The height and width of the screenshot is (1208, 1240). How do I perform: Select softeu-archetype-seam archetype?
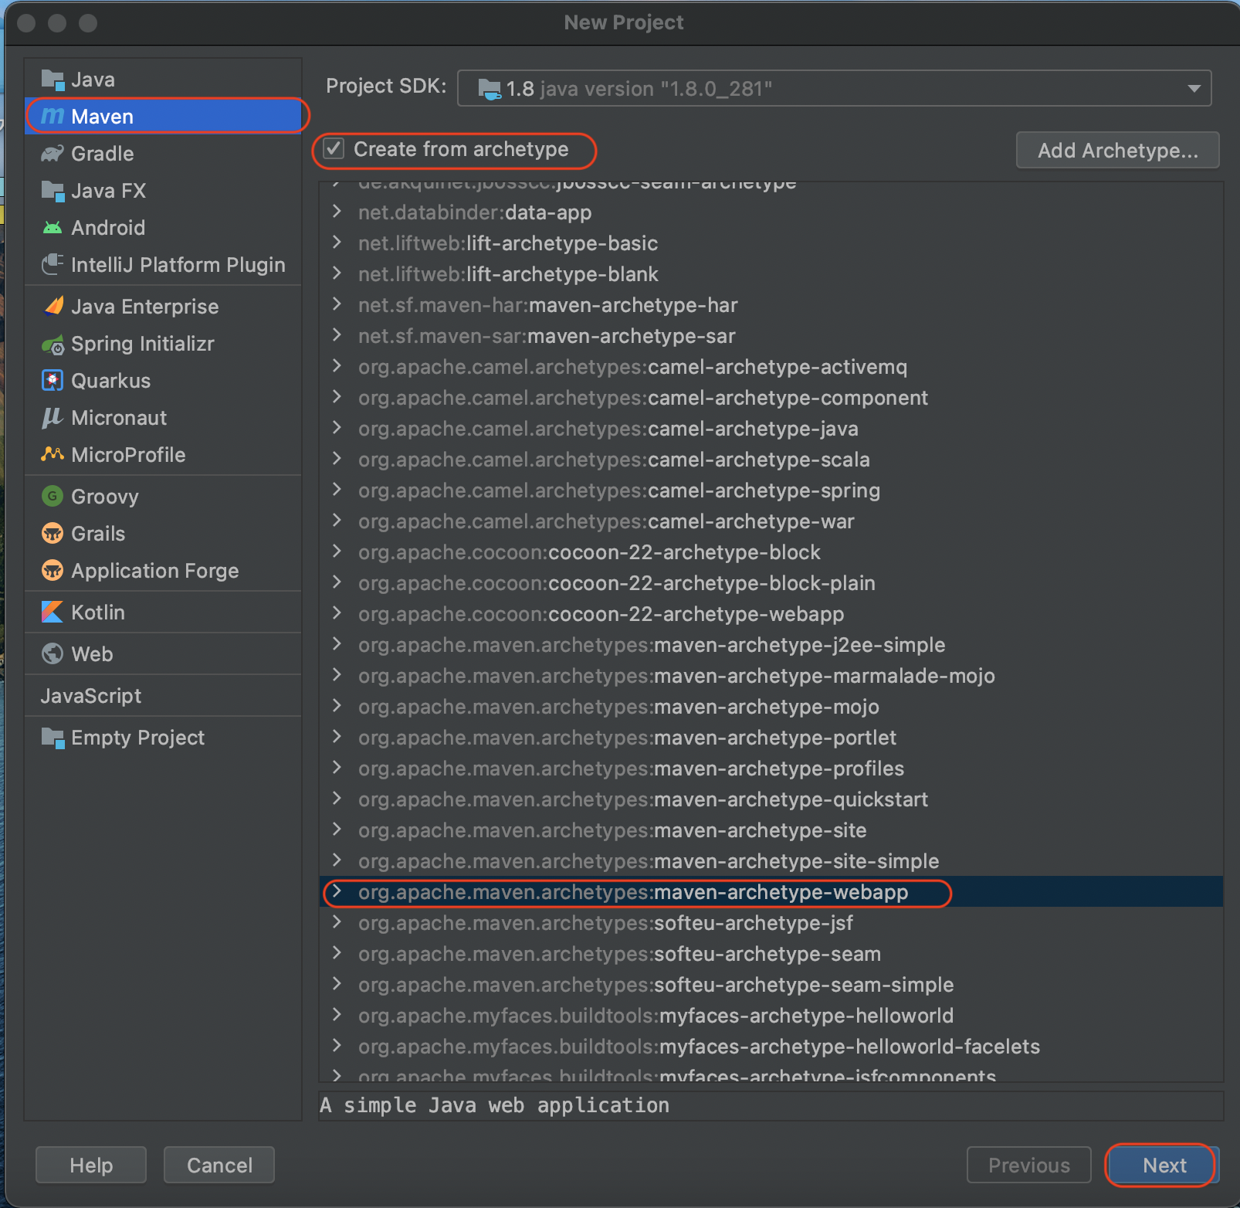coord(771,954)
